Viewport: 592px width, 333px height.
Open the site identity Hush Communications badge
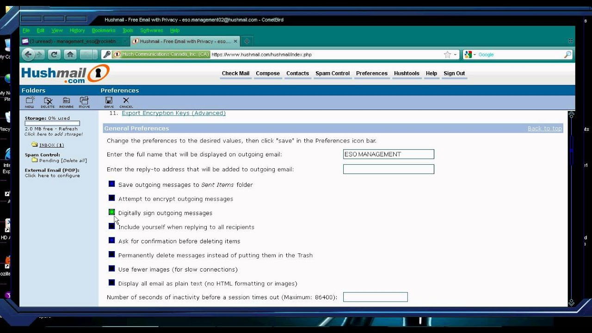coord(161,55)
